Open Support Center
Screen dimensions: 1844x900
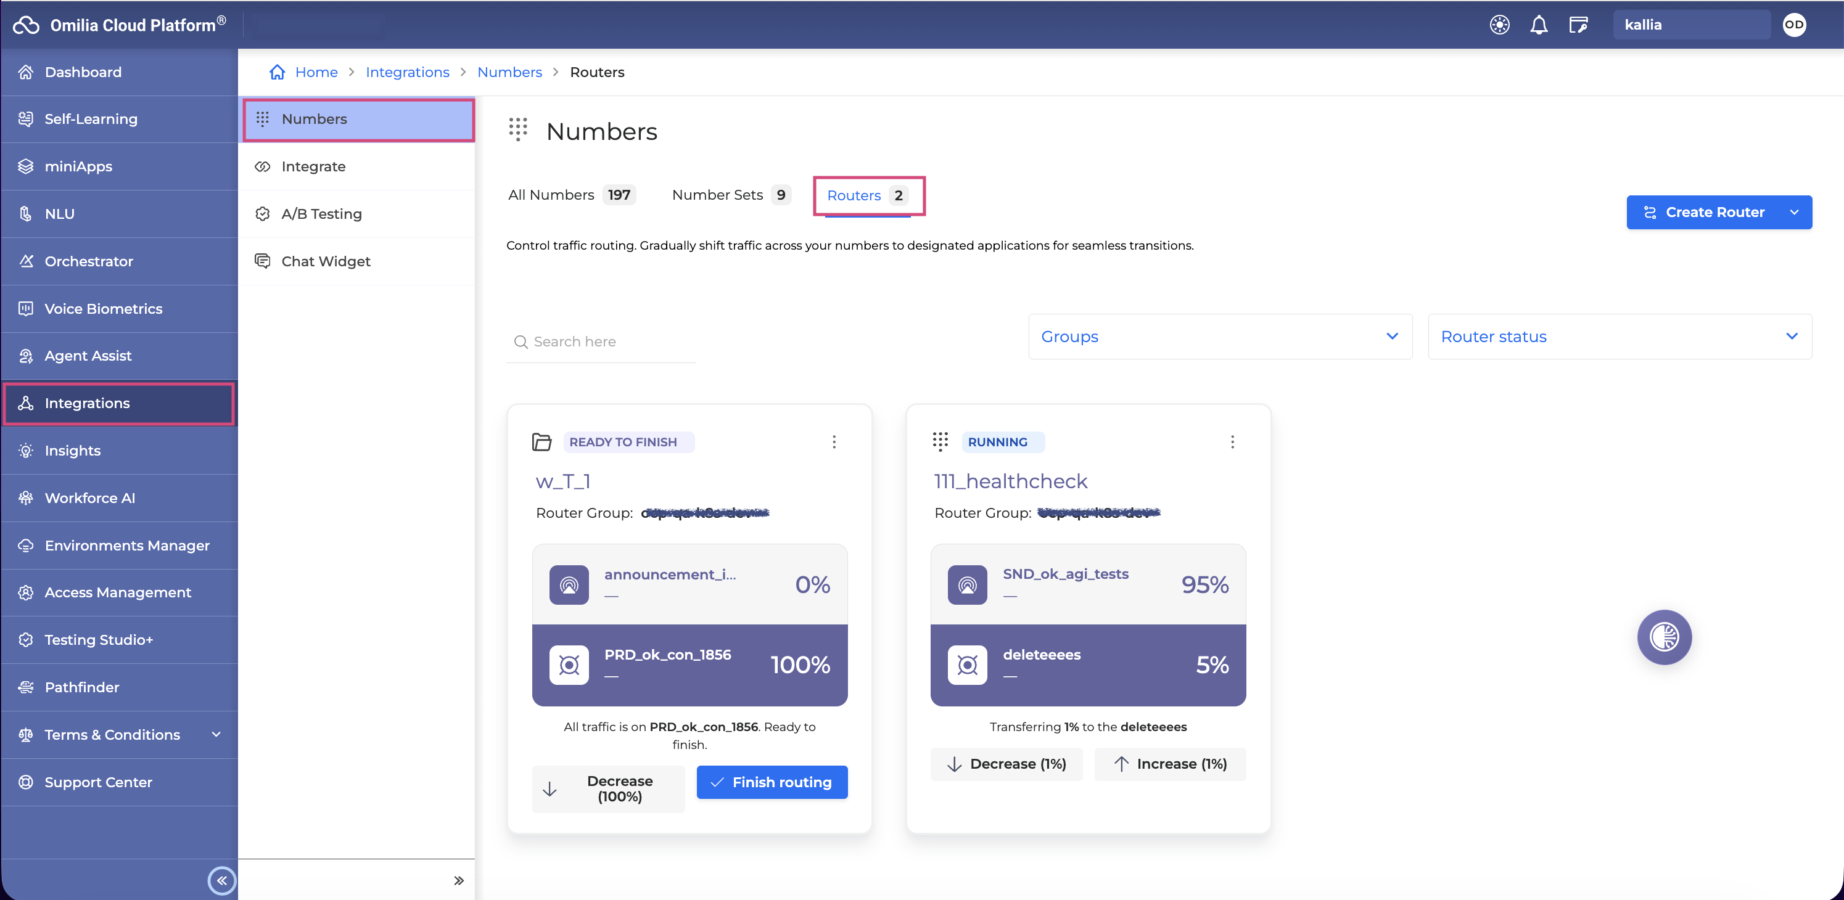pyautogui.click(x=119, y=783)
